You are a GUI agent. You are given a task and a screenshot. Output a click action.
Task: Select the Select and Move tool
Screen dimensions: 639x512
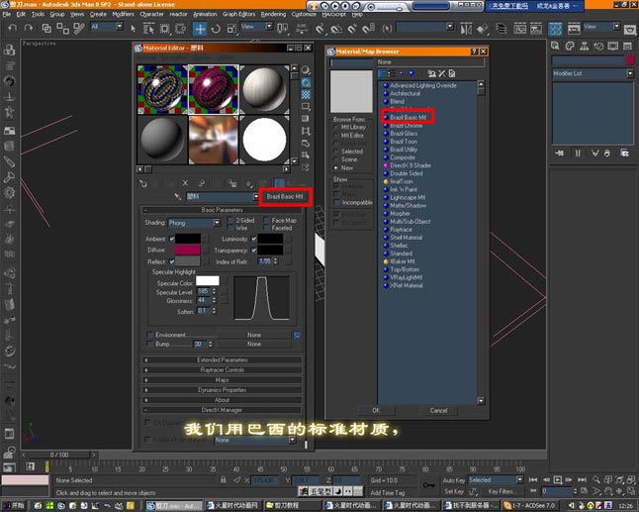pos(200,29)
